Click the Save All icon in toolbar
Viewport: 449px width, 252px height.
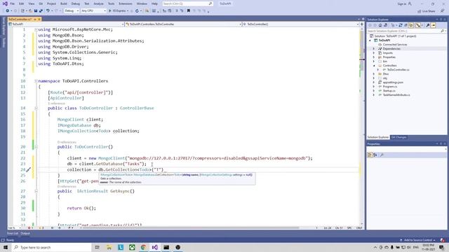click(41, 11)
